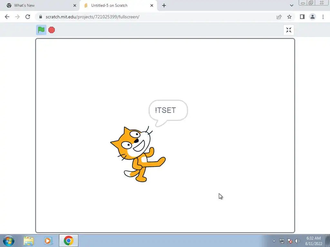Image resolution: width=330 pixels, height=247 pixels.
Task: Open Windows Start menu
Action: (9, 241)
